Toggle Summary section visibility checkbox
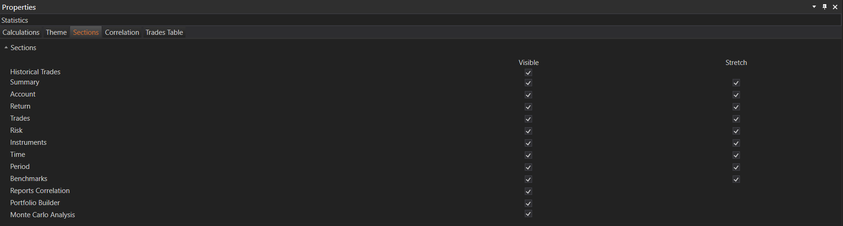The image size is (843, 226). [528, 83]
